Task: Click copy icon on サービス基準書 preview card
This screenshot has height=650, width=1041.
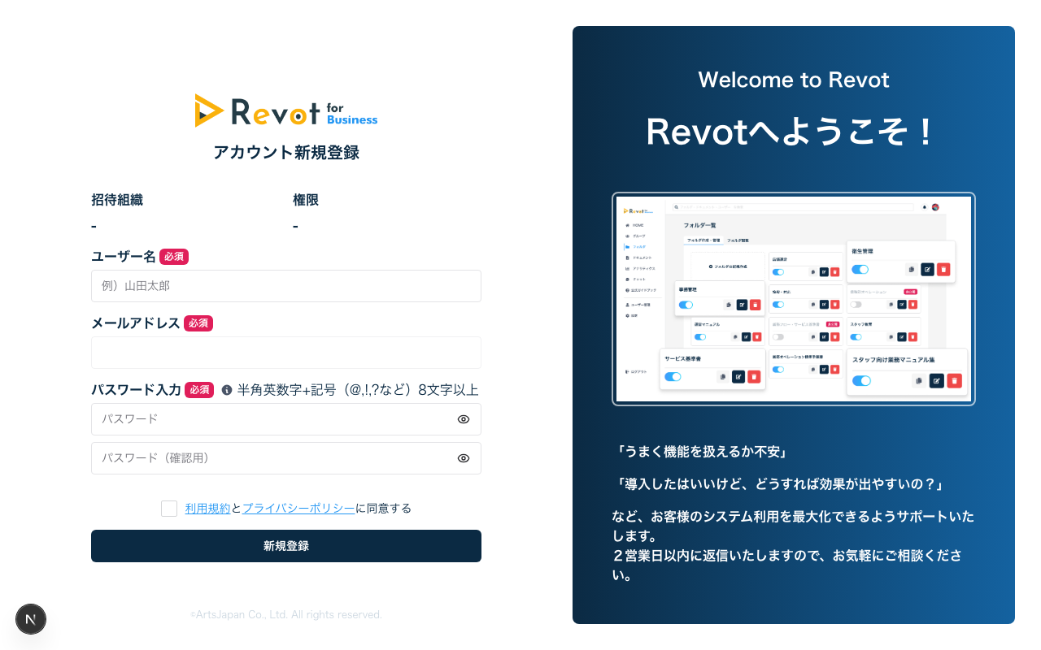Action: point(722,377)
